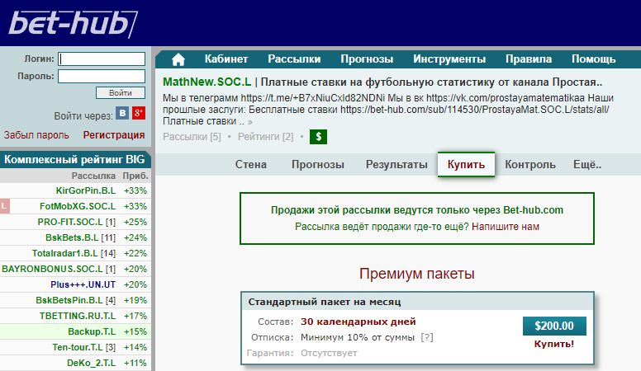
Task: Open the Инструменты menu
Action: pyautogui.click(x=449, y=59)
